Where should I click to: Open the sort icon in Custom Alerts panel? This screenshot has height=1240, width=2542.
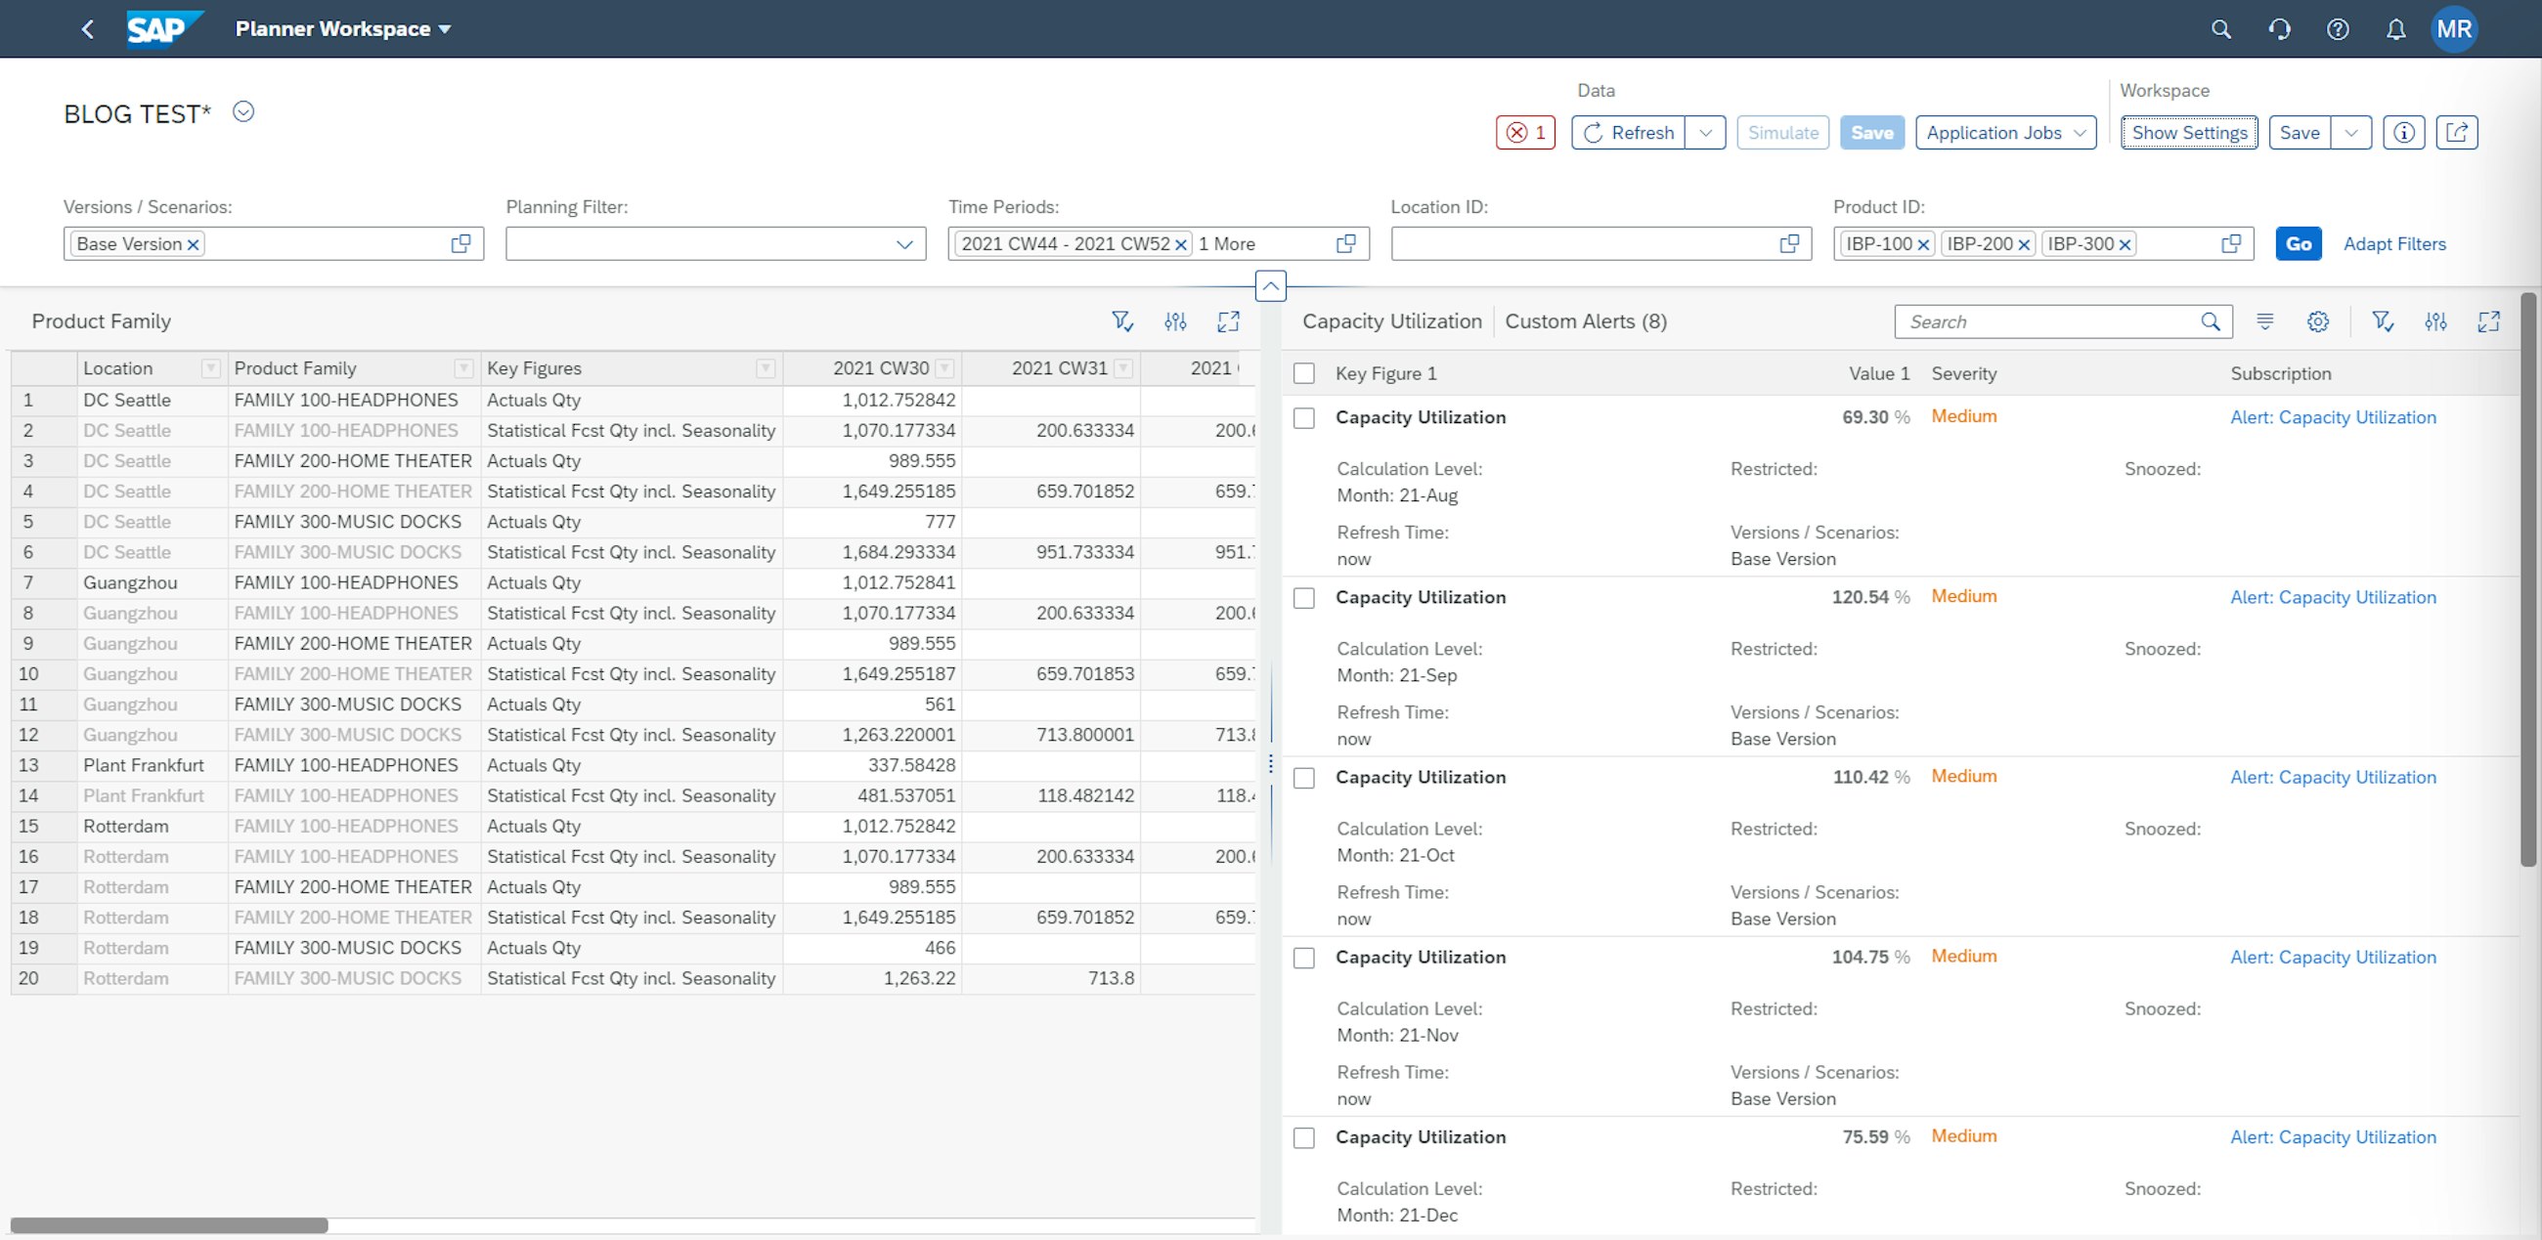(2265, 321)
